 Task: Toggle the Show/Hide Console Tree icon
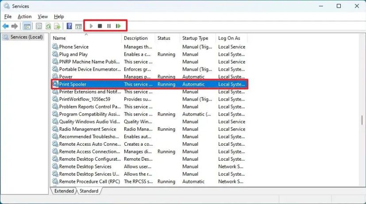click(27, 26)
